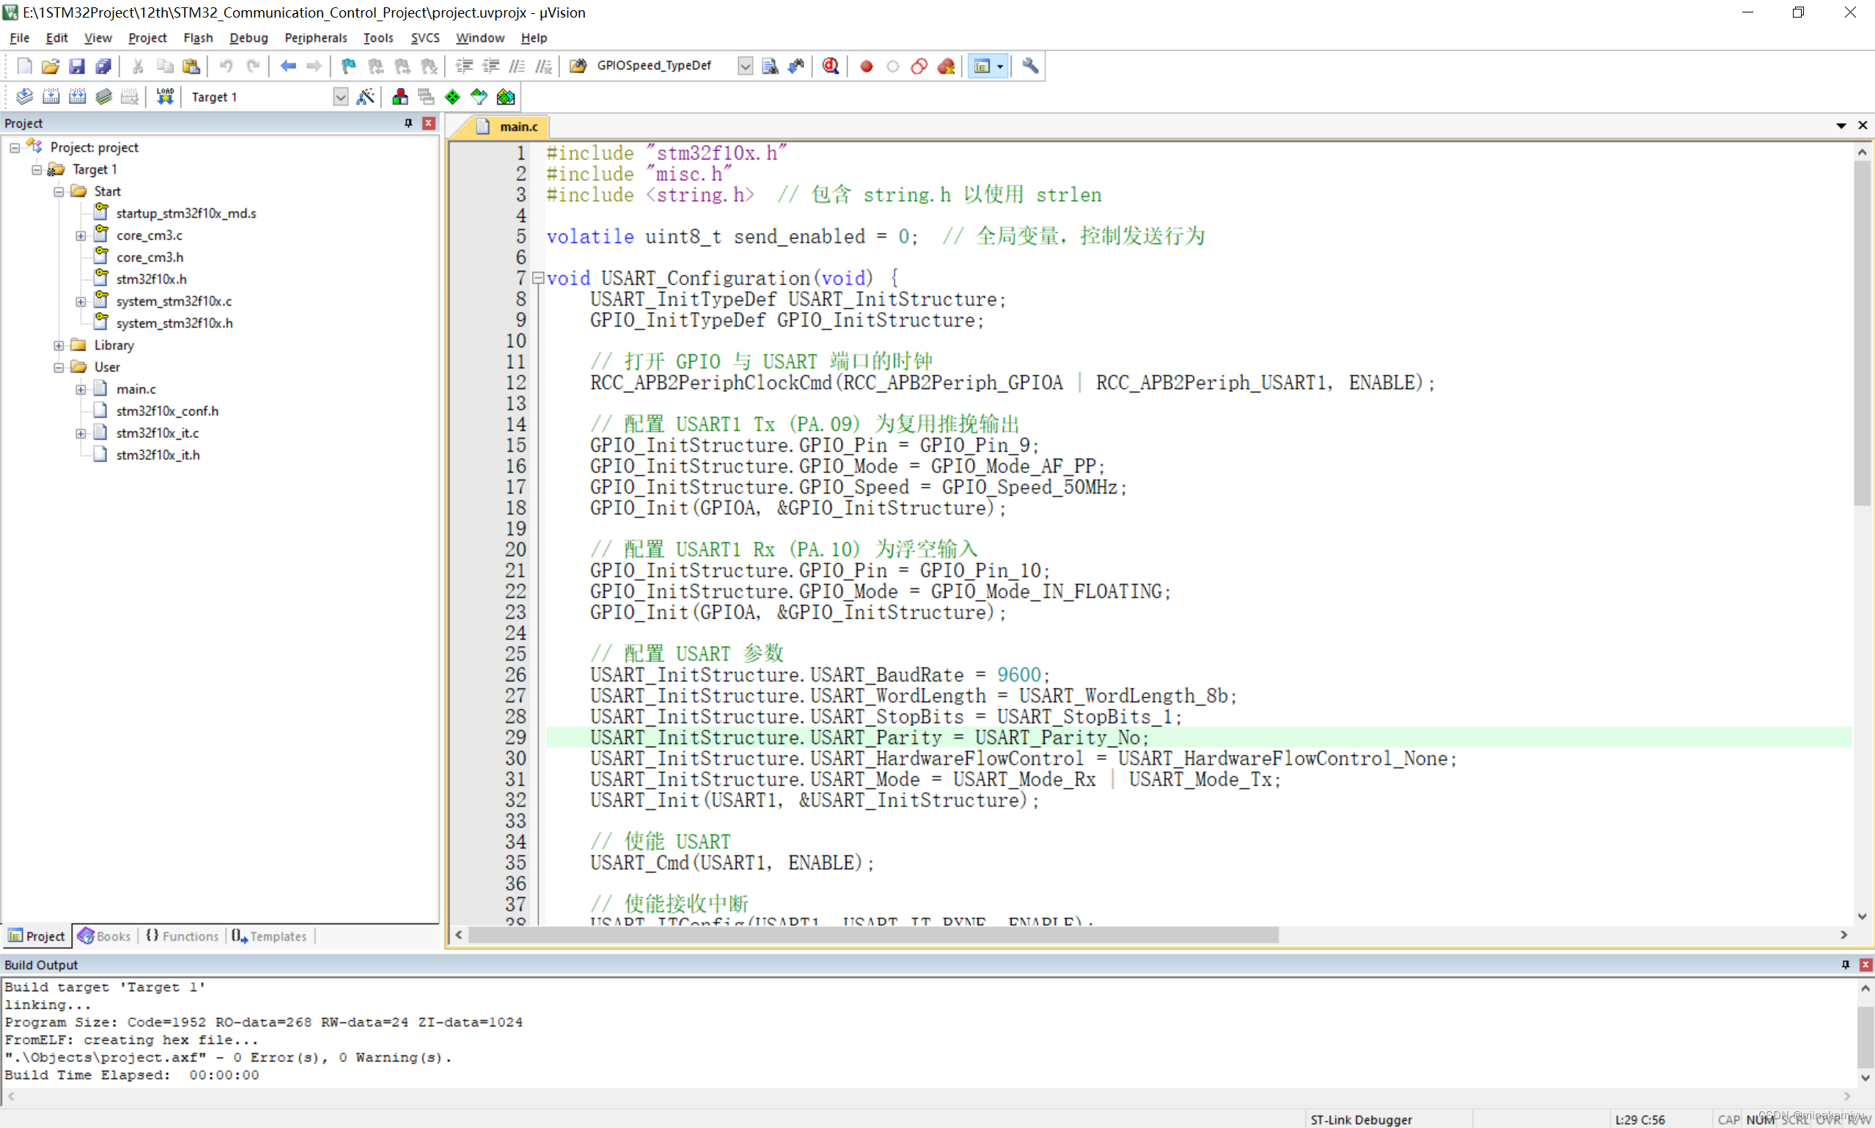
Task: Close the Project panel
Action: 429,123
